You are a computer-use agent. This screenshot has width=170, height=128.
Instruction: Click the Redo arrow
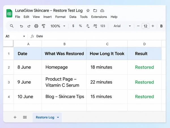(x=29, y=26)
